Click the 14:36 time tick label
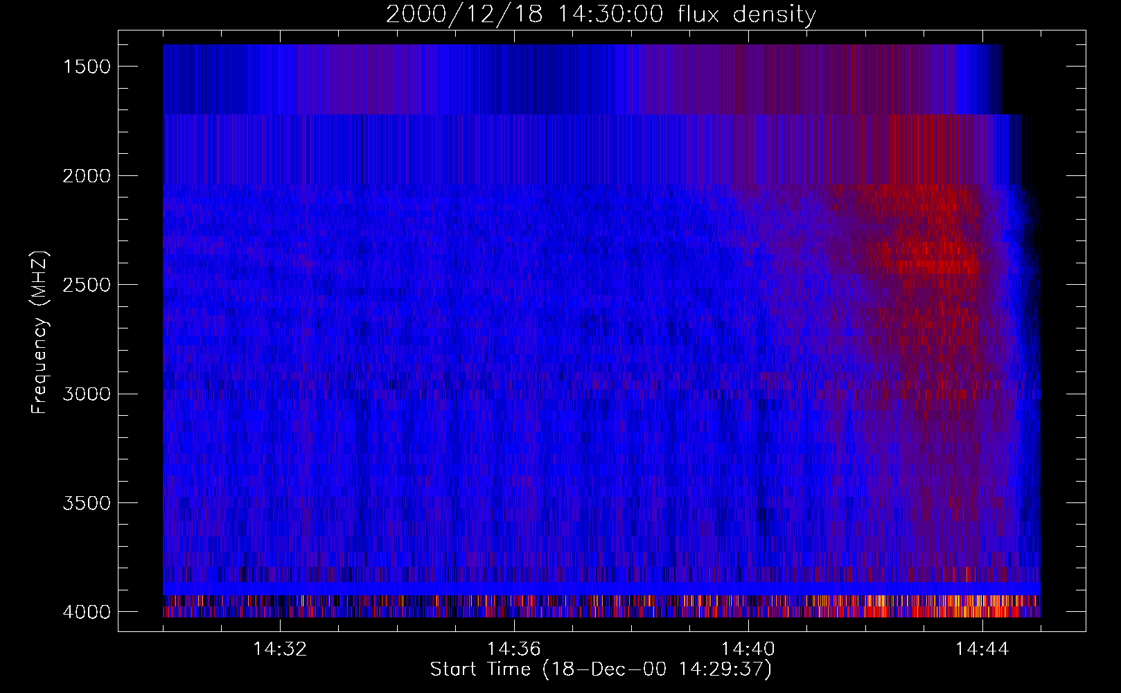Viewport: 1121px width, 693px height. 514,649
